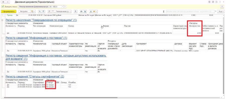Print the report with the printer icon
Screen dimensions: 226x99
click(81, 11)
